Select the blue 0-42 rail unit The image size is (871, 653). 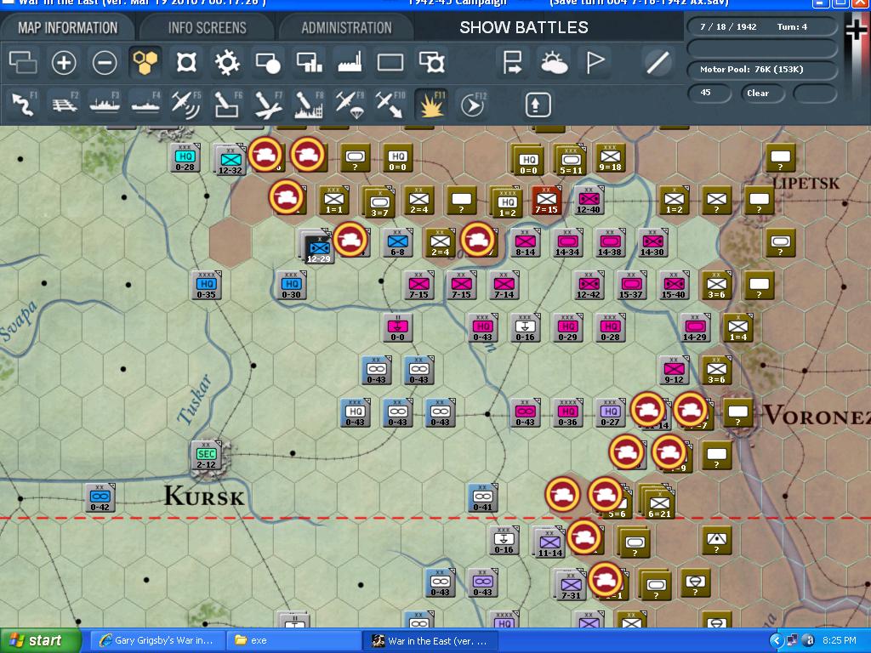click(x=100, y=498)
